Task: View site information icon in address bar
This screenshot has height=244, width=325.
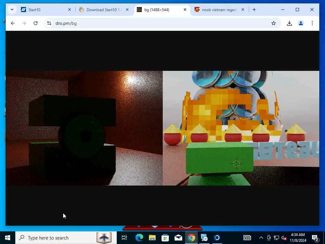Action: (49, 23)
